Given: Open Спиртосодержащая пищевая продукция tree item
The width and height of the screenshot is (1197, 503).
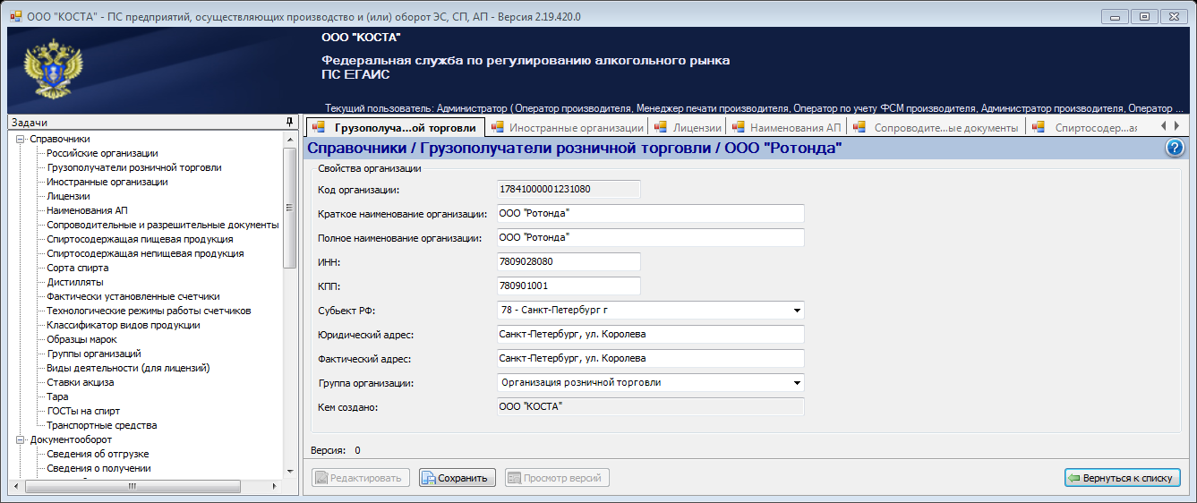Looking at the screenshot, I should pos(141,239).
